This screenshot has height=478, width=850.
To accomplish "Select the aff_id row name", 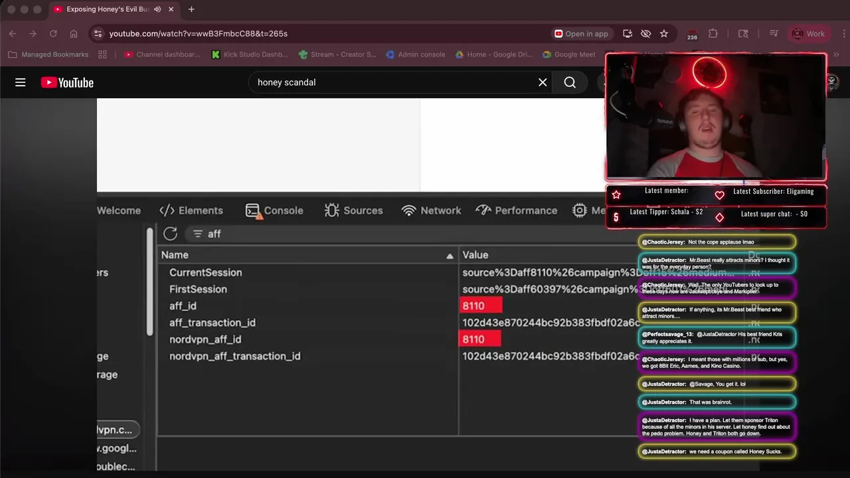I will pyautogui.click(x=183, y=306).
